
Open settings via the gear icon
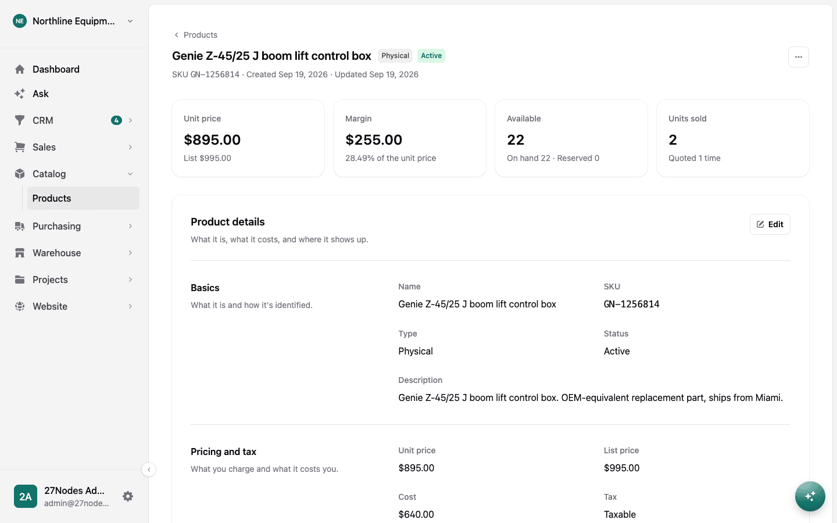pos(128,496)
